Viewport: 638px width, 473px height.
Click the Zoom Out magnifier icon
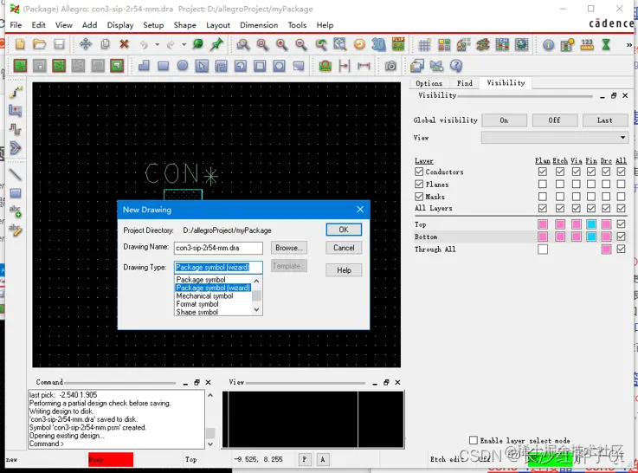point(300,44)
